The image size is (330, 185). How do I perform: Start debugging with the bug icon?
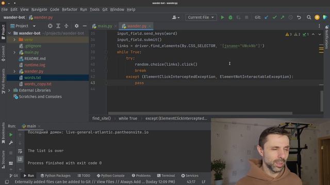tap(230, 17)
